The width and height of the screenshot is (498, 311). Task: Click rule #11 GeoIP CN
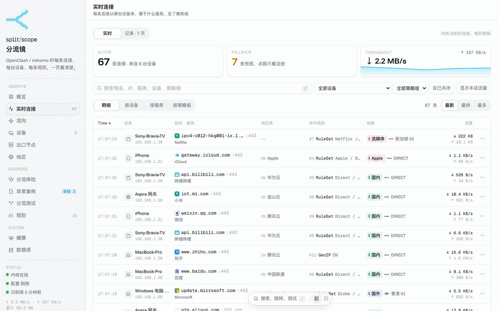pos(323,255)
